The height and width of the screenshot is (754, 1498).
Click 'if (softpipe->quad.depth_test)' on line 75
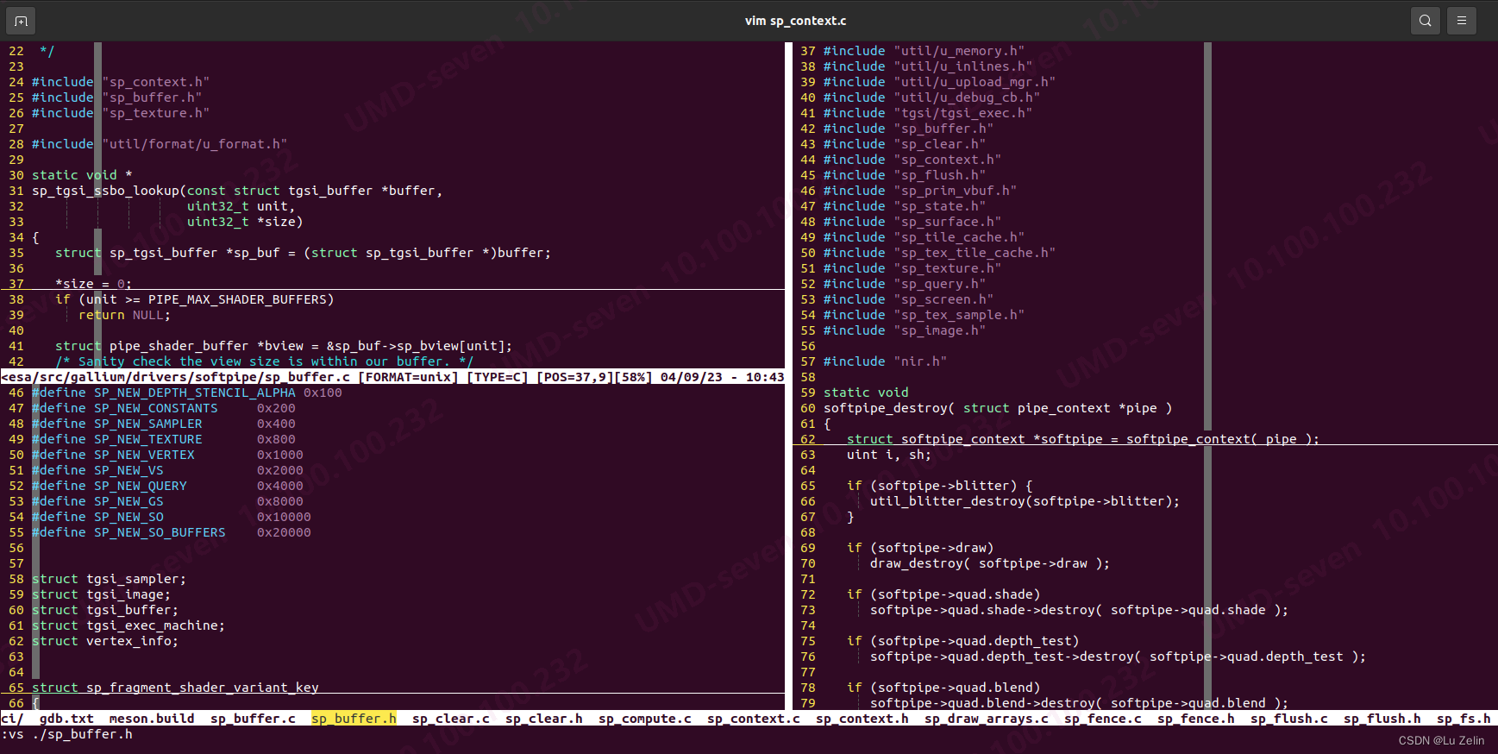(963, 641)
